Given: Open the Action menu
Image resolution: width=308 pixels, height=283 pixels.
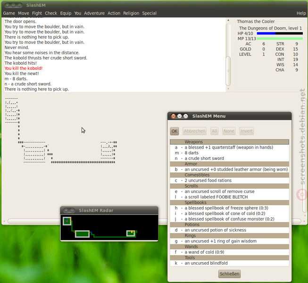Looking at the screenshot, I should [x=114, y=13].
